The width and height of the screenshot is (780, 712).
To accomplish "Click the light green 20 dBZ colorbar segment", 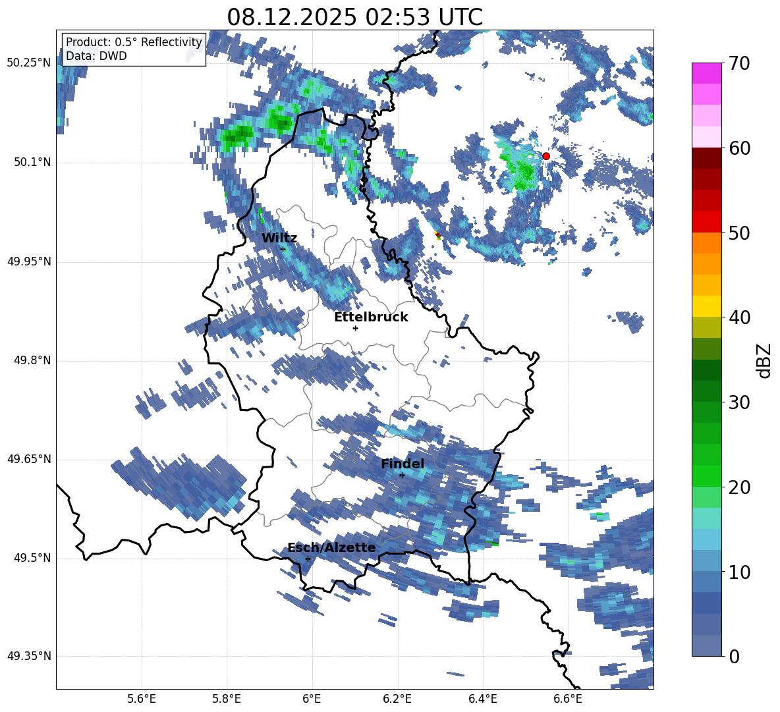I will click(x=706, y=497).
